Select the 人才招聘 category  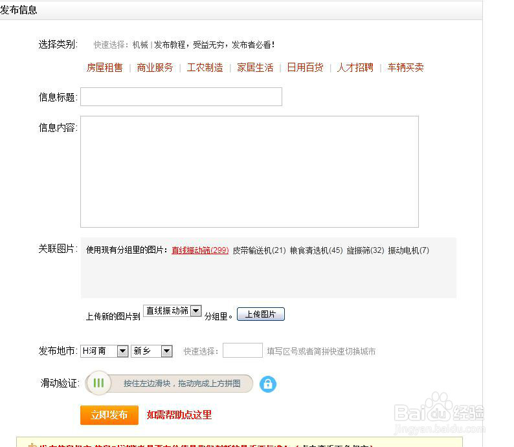pyautogui.click(x=355, y=67)
